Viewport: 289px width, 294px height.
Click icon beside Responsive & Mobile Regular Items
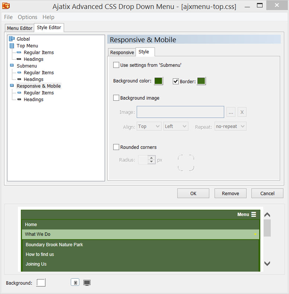19,93
